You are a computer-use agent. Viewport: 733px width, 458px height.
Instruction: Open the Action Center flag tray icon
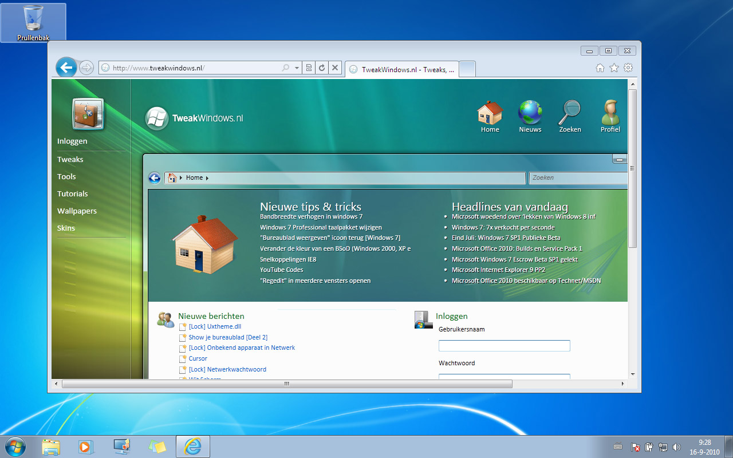pos(636,447)
